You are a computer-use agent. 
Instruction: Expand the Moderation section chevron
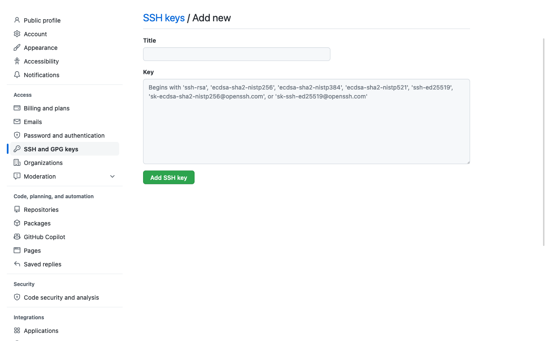pos(112,176)
